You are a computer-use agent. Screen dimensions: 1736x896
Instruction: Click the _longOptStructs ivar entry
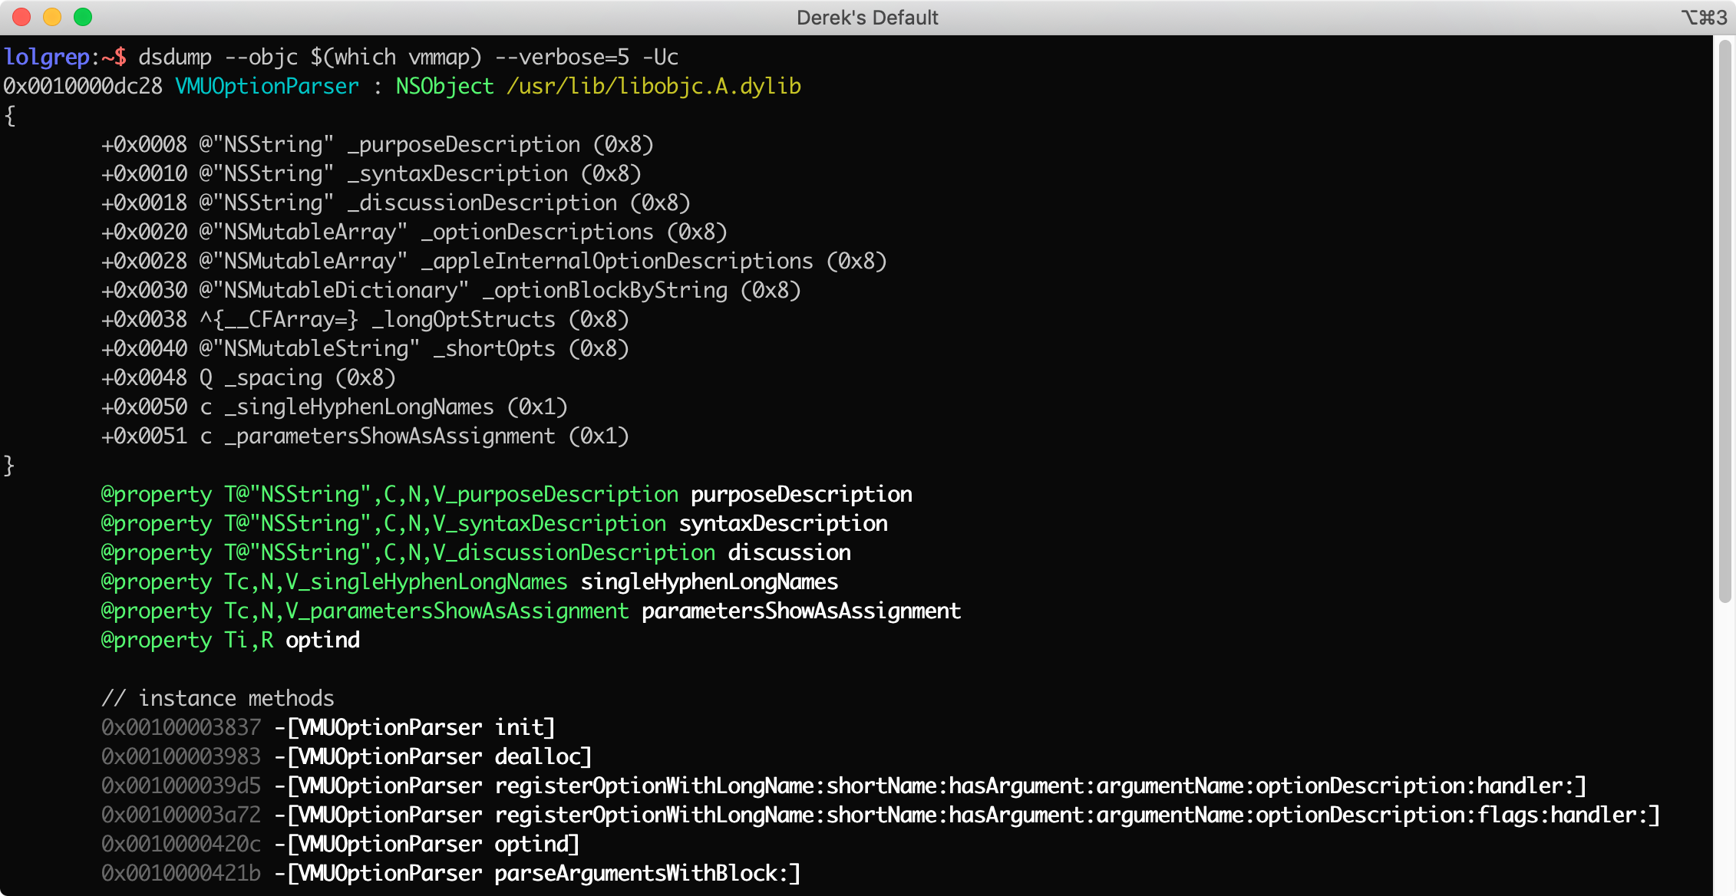[x=463, y=320]
